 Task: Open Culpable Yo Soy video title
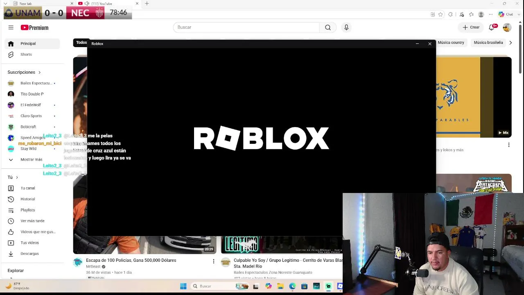point(288,263)
